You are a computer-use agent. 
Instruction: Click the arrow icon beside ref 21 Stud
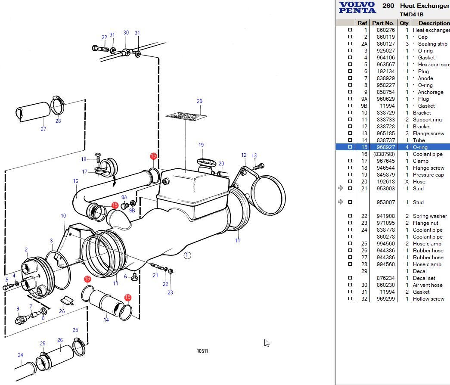(x=341, y=188)
